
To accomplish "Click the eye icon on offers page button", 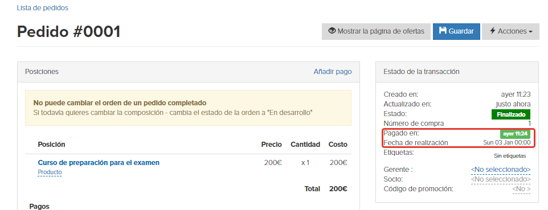I will click(x=332, y=31).
